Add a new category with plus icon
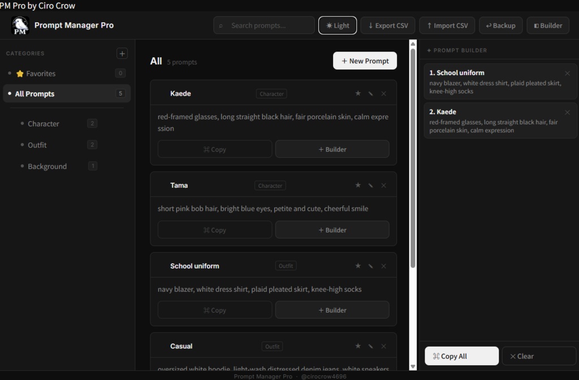This screenshot has width=579, height=380. click(x=122, y=53)
